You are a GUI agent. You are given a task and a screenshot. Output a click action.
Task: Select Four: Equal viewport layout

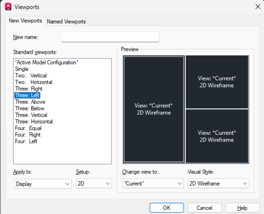click(28, 128)
